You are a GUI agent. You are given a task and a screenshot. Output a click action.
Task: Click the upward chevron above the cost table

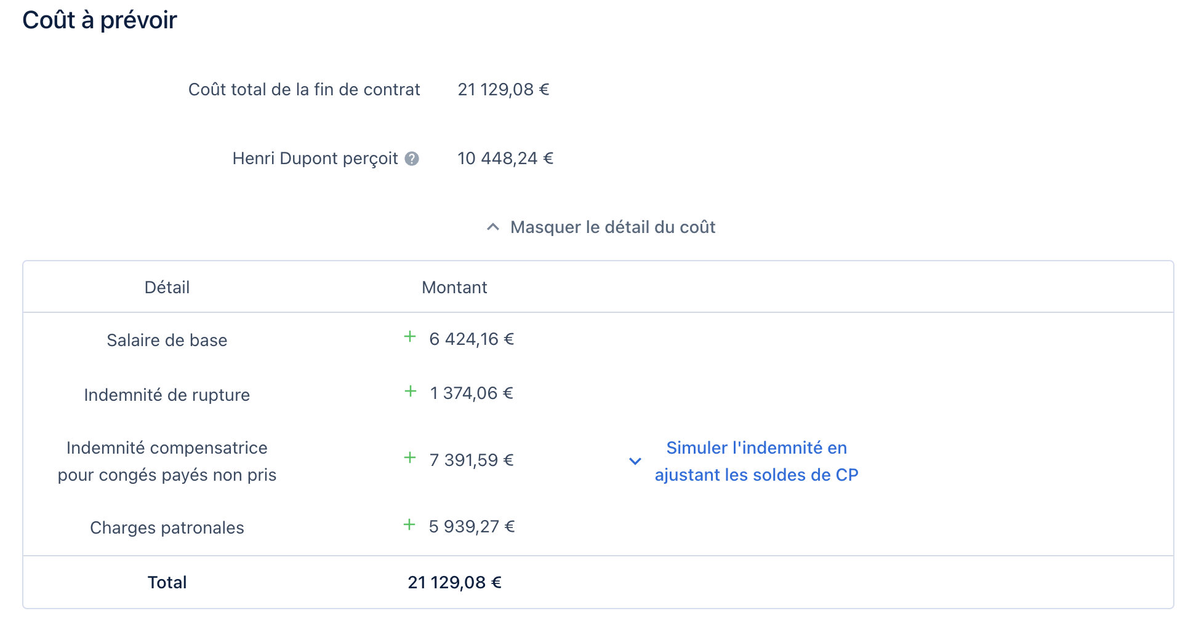click(492, 226)
